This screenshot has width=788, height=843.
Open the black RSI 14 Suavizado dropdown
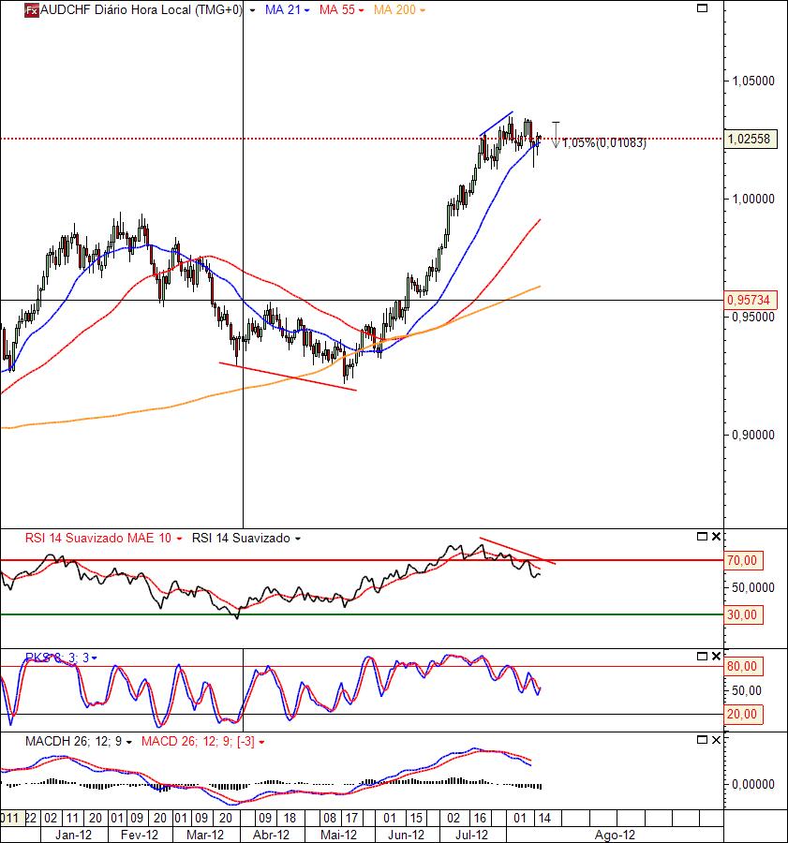pyautogui.click(x=298, y=539)
